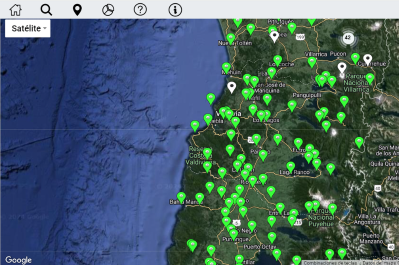Select the location pin toolbar icon

[x=77, y=9]
